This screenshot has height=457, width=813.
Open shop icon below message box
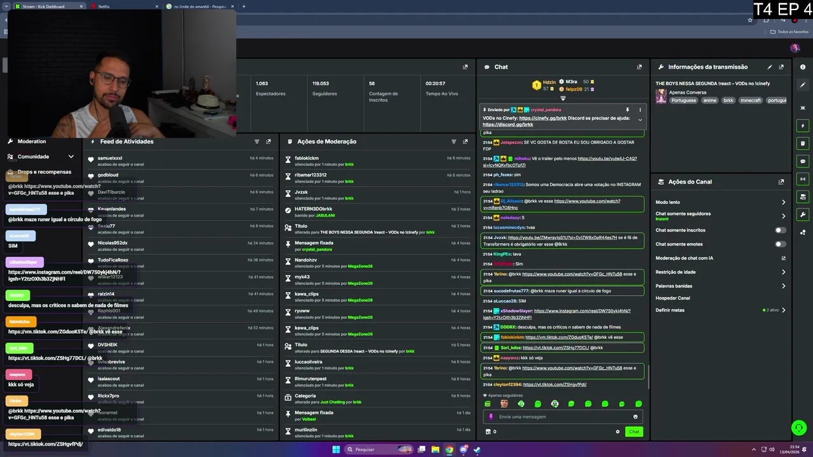488,432
